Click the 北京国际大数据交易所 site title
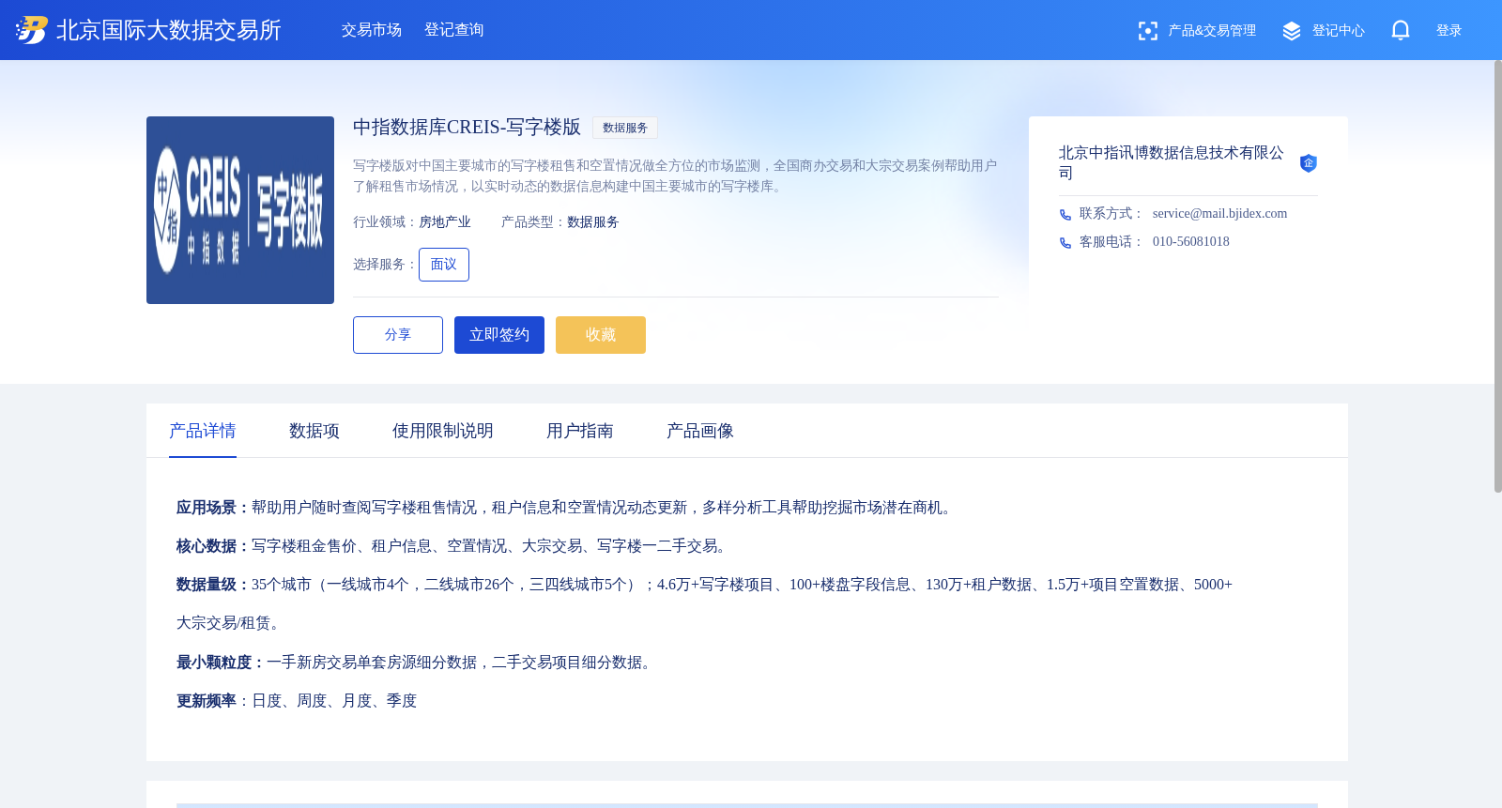 pos(169,30)
